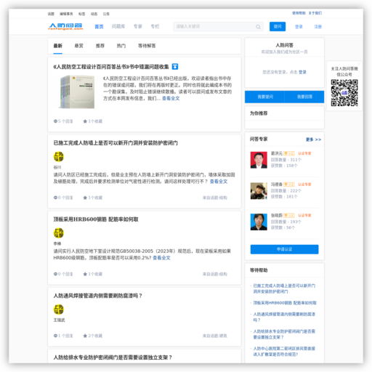Open question title 已施工完成人防墙上是否可以新开门洞

click(x=116, y=143)
